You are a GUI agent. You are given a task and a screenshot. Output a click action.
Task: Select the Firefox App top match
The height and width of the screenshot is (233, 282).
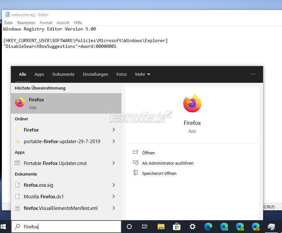coord(66,103)
